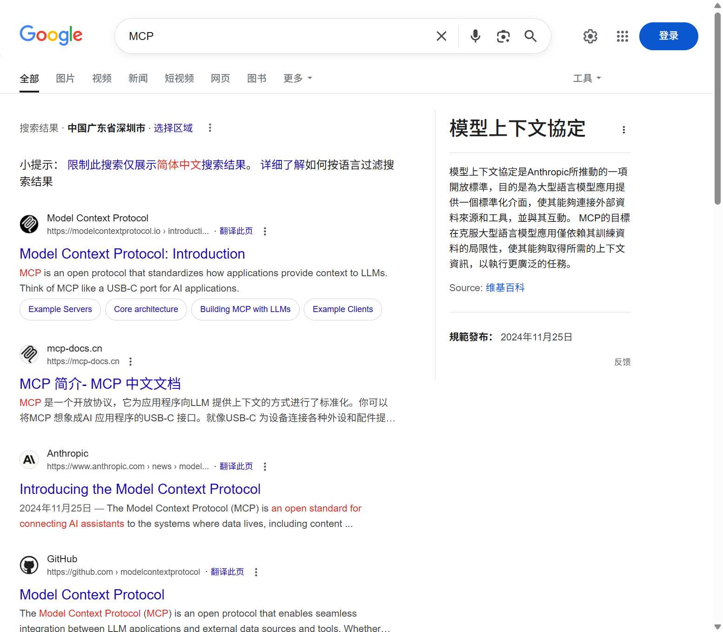Open Google Lens image search
Screen dimensions: 723x632
[x=502, y=36]
